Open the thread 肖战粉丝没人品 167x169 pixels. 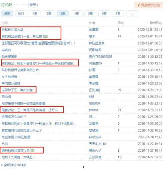pos(13,30)
